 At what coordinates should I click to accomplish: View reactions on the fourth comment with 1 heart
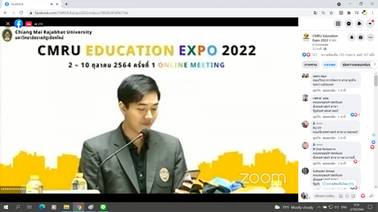coord(357,162)
